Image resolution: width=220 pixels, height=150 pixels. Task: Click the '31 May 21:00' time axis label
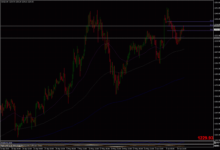[149, 149]
